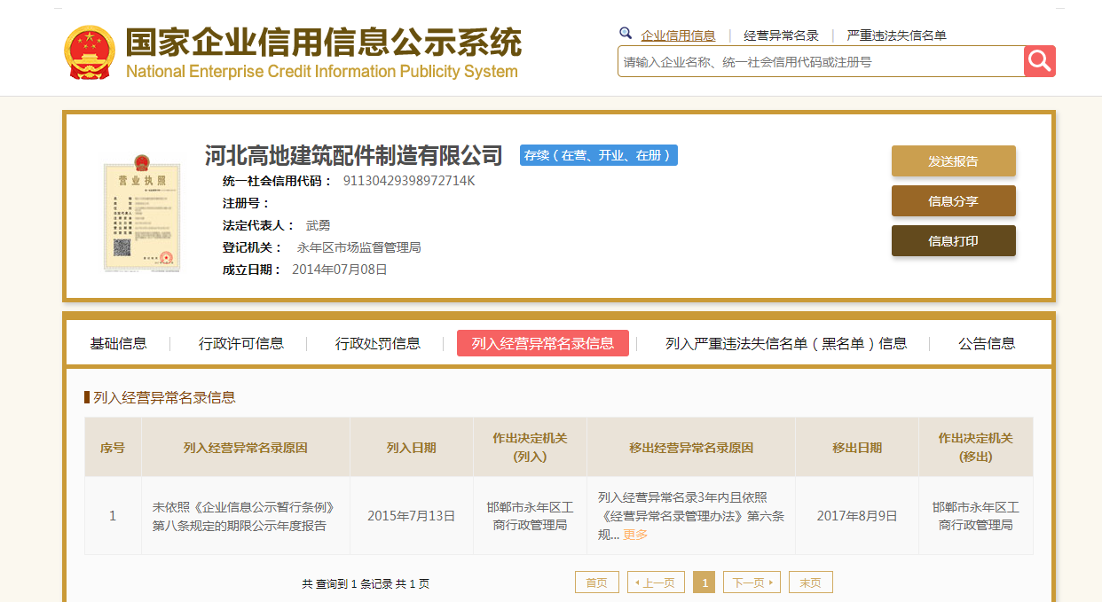Click the 信息分享 button
Viewport: 1102px width, 602px height.
click(953, 201)
